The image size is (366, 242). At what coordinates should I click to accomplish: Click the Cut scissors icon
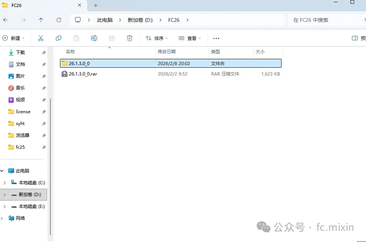click(41, 38)
